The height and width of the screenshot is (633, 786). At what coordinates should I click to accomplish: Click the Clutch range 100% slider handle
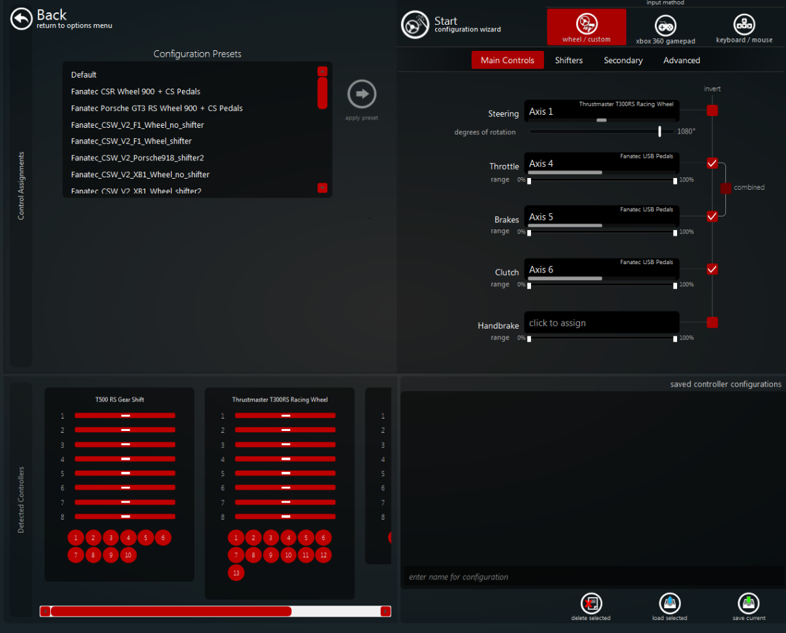[675, 286]
